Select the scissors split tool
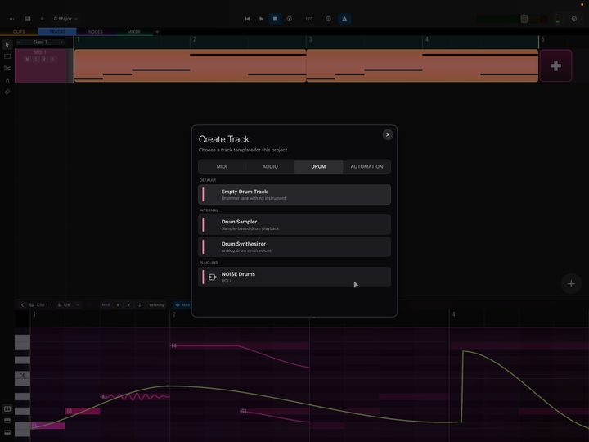The height and width of the screenshot is (442, 589). pos(7,68)
